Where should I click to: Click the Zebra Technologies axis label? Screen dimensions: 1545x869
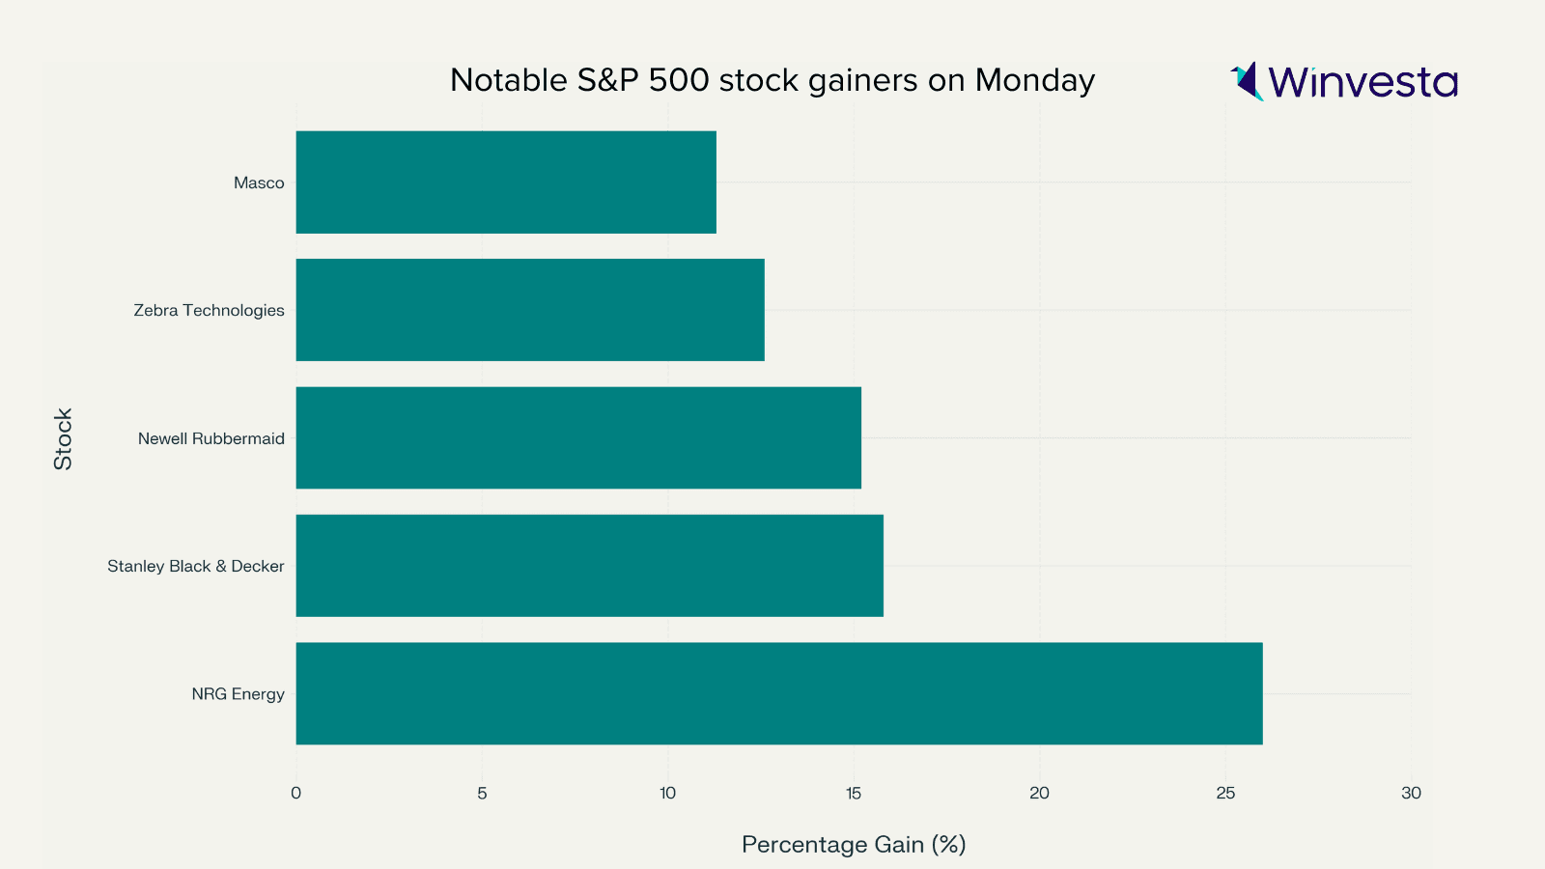tap(209, 310)
